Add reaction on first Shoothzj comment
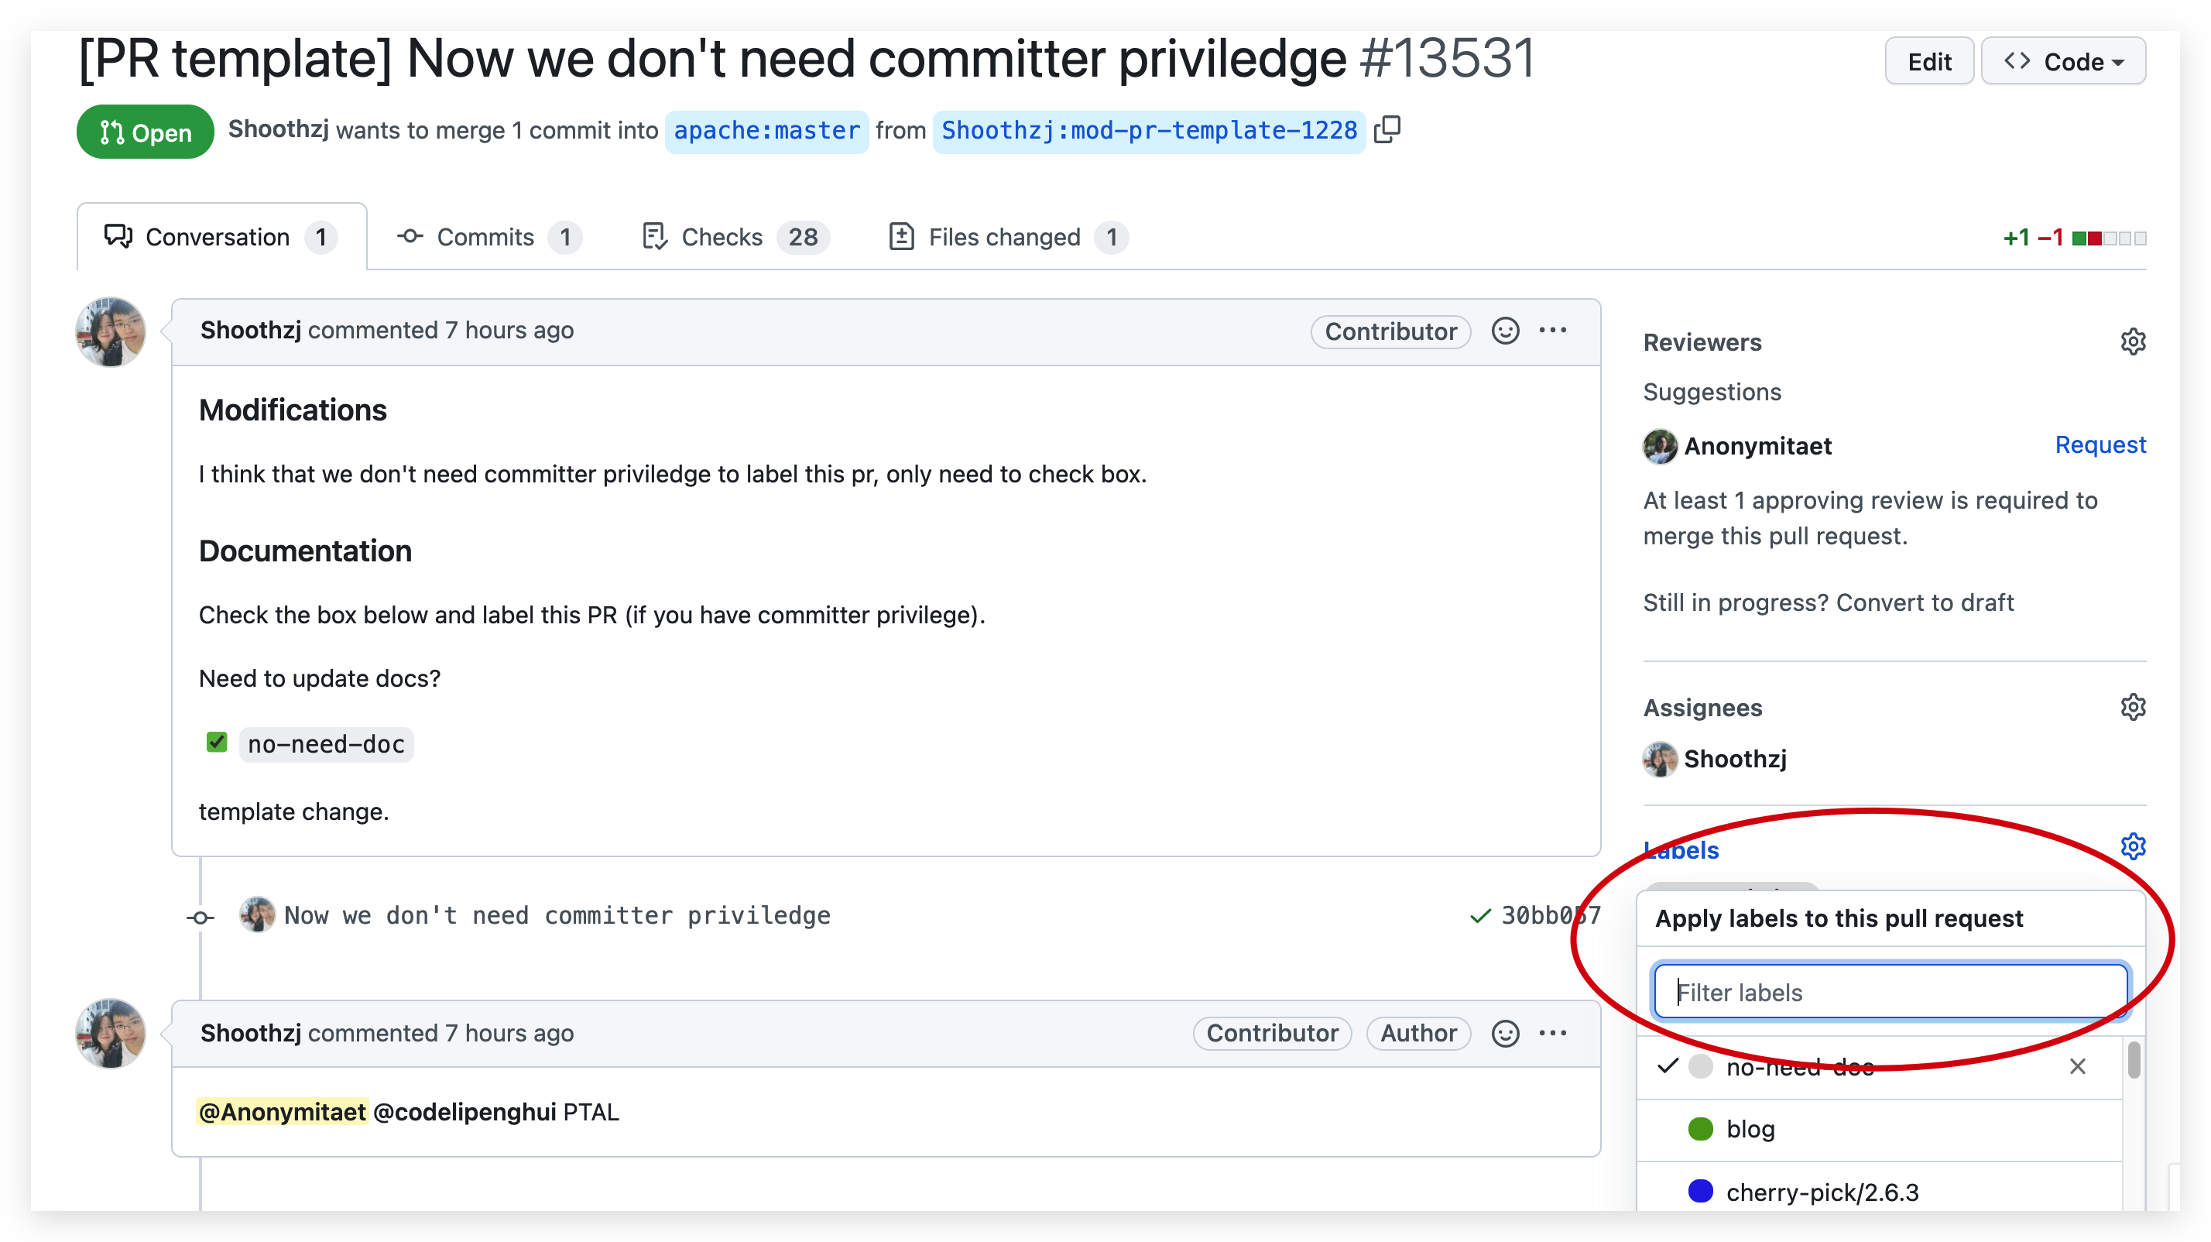2211x1242 pixels. coord(1505,331)
